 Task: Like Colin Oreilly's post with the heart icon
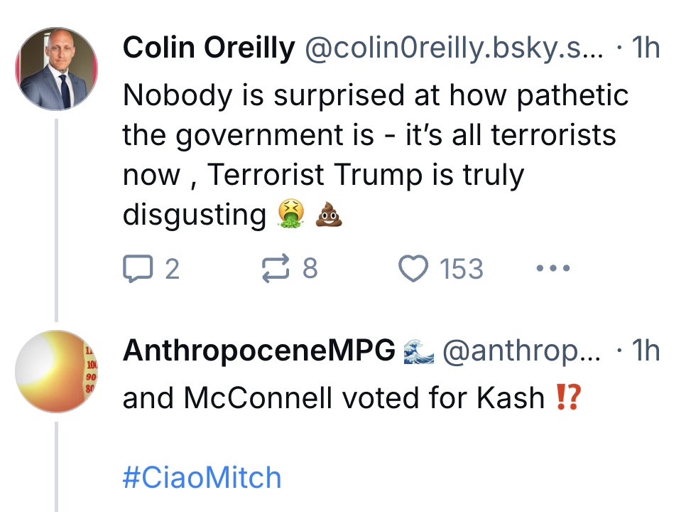(413, 269)
